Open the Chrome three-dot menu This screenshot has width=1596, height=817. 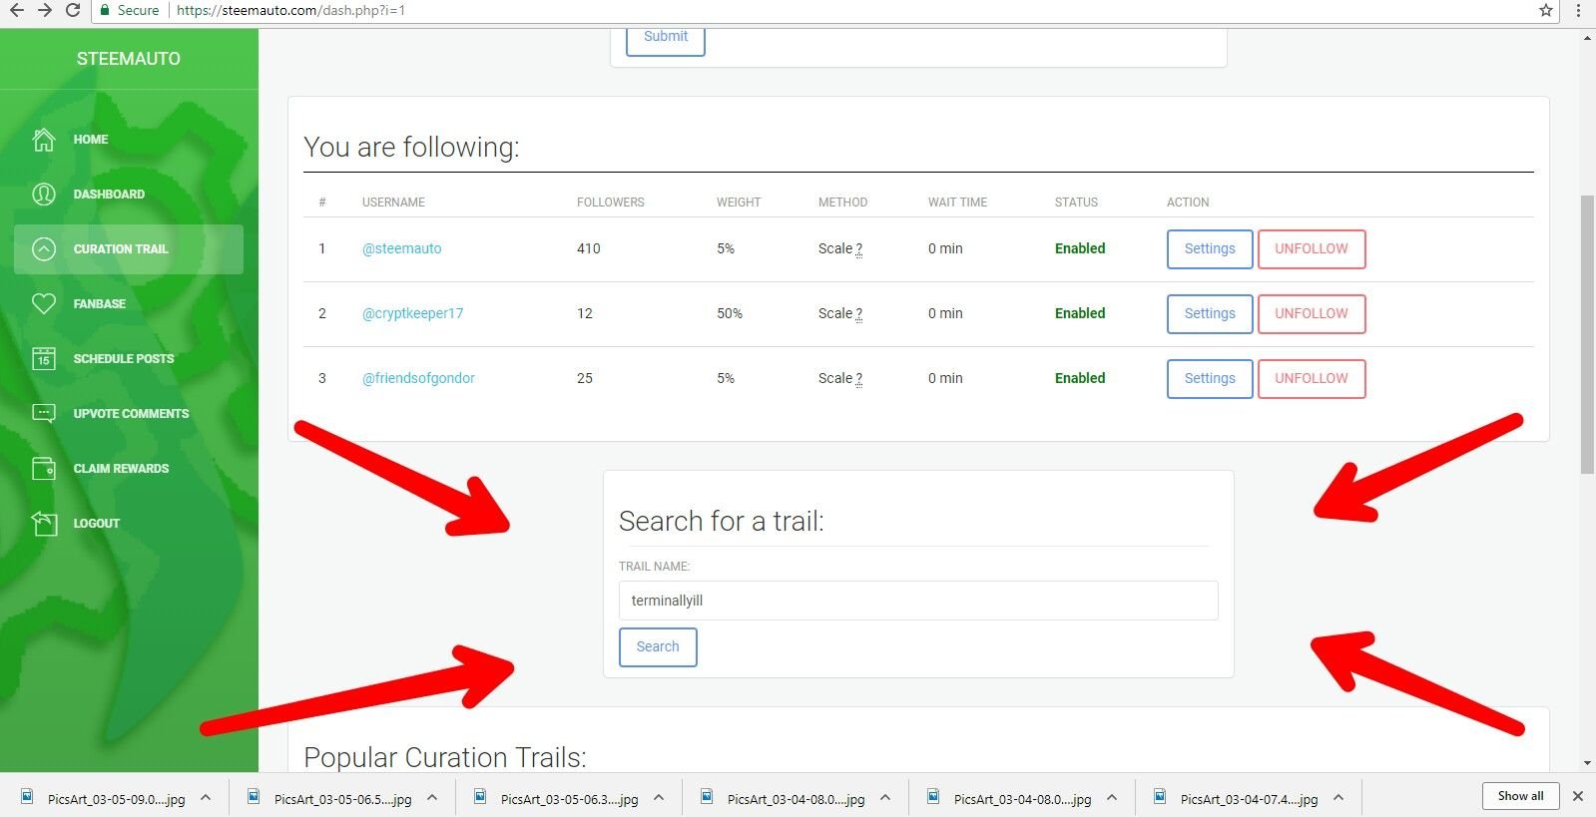coord(1578,10)
